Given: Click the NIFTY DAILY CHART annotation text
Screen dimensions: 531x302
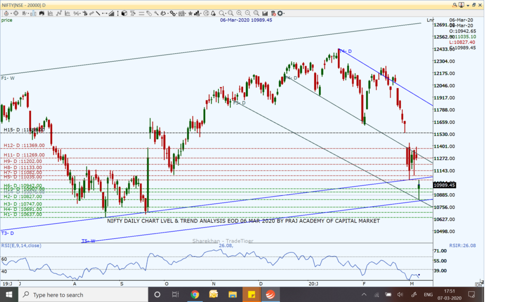Looking at the screenshot, I should [243, 221].
